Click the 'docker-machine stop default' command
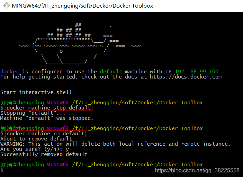The width and height of the screenshot is (243, 177). (x=49, y=108)
